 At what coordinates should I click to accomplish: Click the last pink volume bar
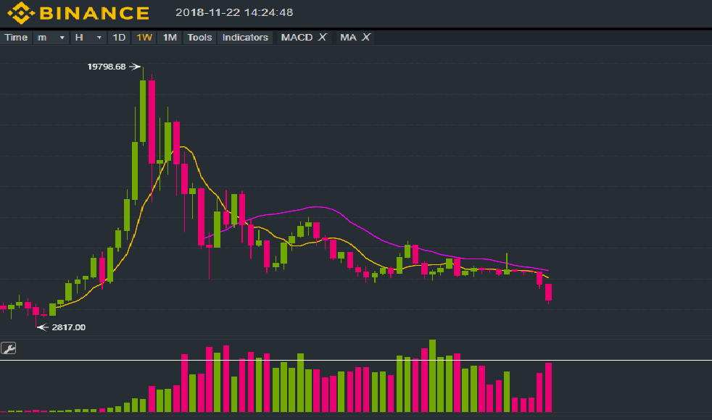[x=549, y=387]
